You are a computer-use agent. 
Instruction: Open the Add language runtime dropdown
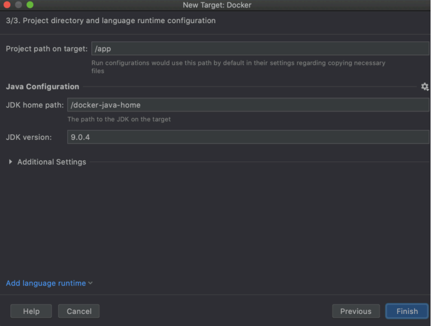(49, 283)
